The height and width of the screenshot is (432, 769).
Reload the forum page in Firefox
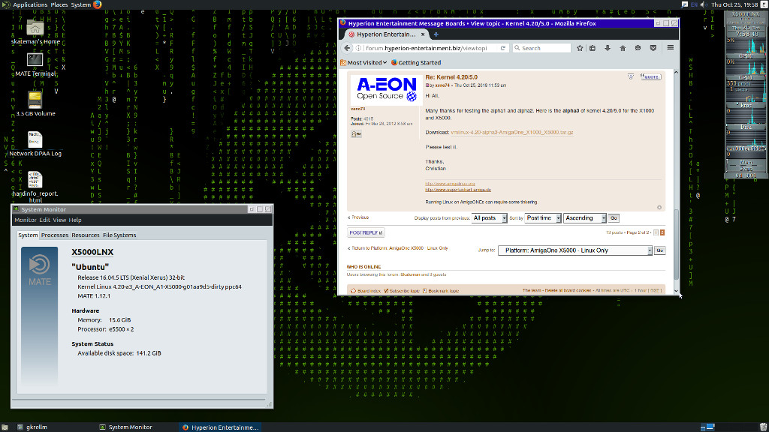(x=502, y=48)
